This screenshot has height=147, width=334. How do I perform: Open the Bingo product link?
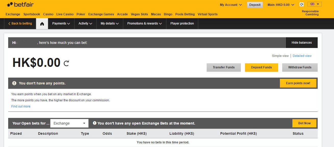[168, 14]
